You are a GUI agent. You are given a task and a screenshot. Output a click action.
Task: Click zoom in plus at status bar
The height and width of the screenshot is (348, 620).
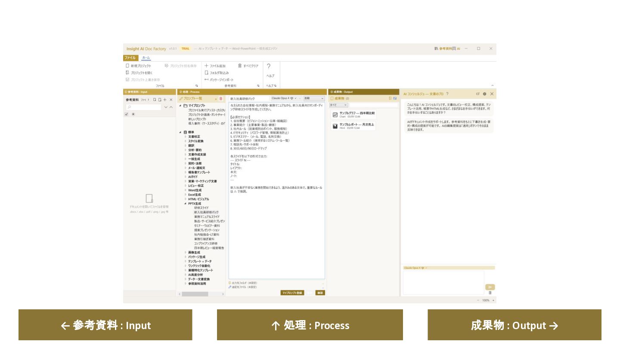point(493,300)
